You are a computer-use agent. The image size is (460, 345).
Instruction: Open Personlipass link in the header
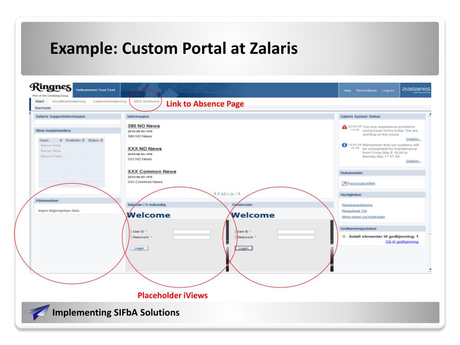tap(367, 90)
